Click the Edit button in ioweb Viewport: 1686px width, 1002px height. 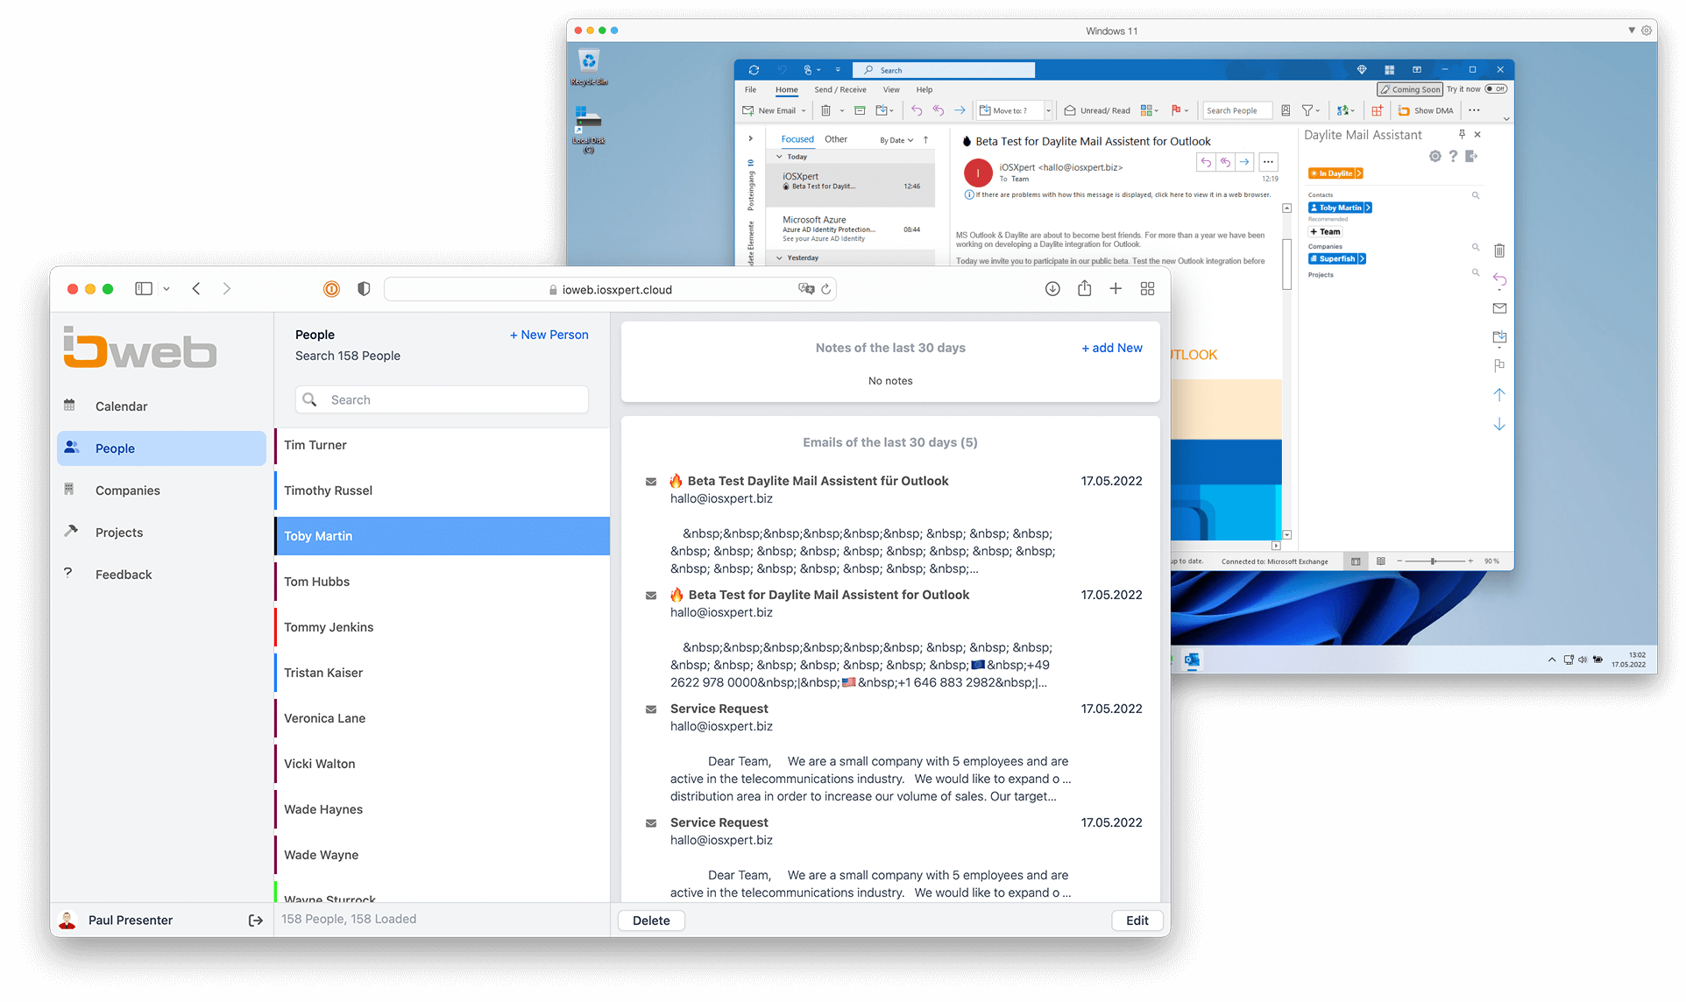tap(1137, 921)
